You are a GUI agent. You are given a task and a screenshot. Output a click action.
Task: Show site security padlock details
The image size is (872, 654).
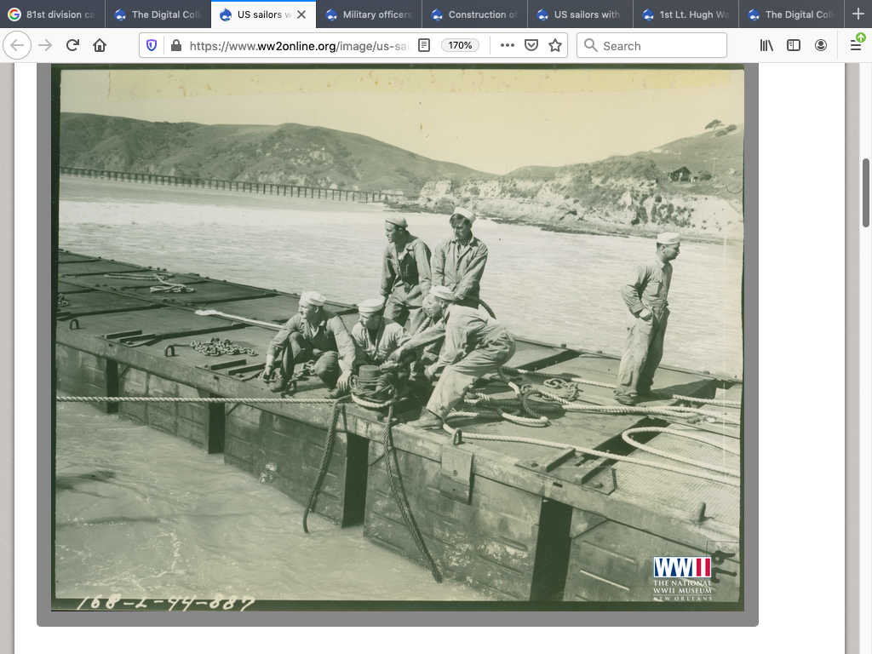pos(175,45)
